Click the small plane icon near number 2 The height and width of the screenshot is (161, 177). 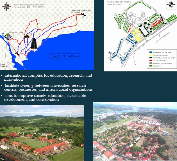coord(17,53)
